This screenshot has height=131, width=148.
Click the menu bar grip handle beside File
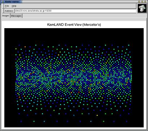(3, 6)
